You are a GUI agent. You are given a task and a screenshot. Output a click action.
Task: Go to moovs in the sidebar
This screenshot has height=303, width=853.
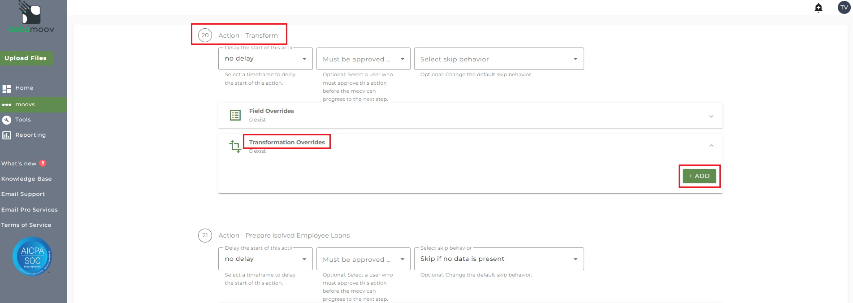(x=25, y=104)
